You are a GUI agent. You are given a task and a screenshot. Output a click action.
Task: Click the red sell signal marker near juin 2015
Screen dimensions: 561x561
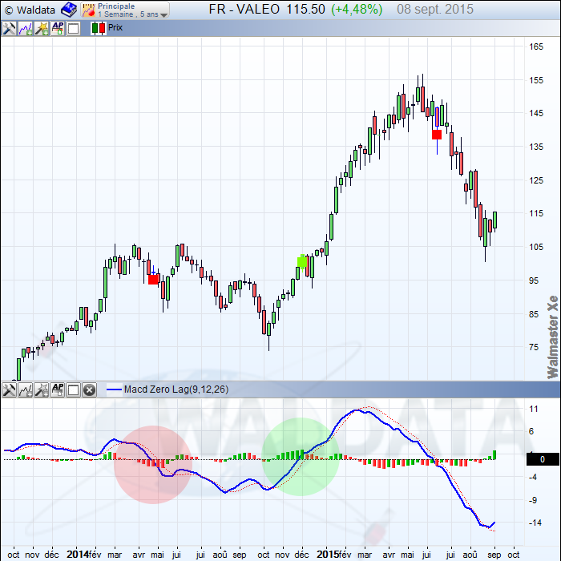tap(437, 135)
